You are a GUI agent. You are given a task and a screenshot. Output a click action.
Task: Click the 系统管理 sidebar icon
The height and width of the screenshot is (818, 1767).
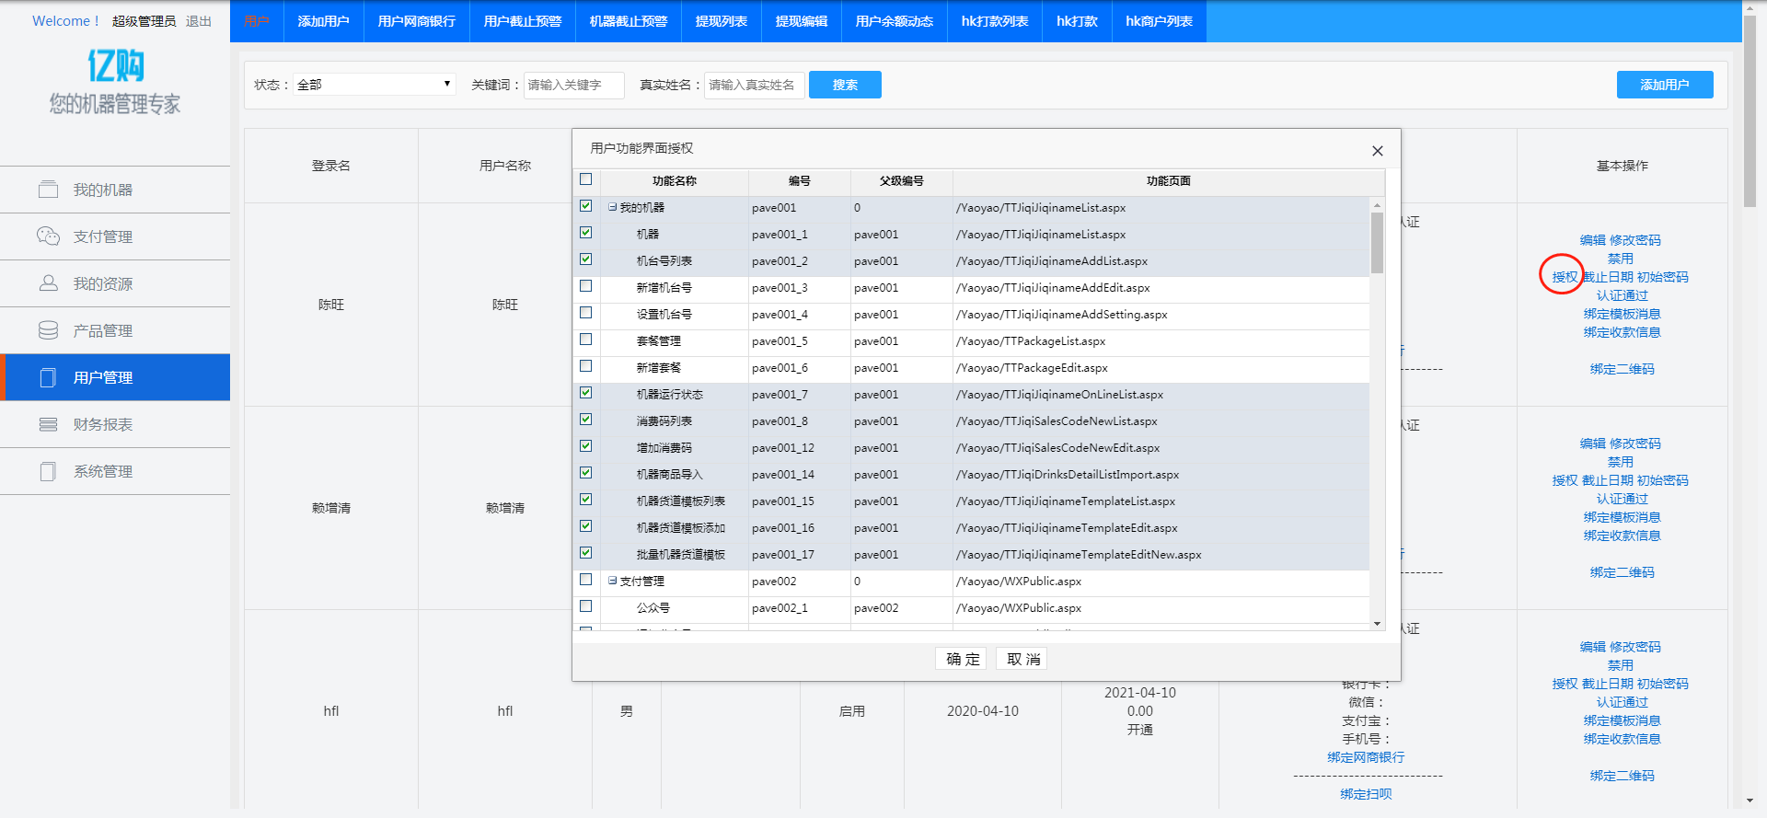(48, 471)
